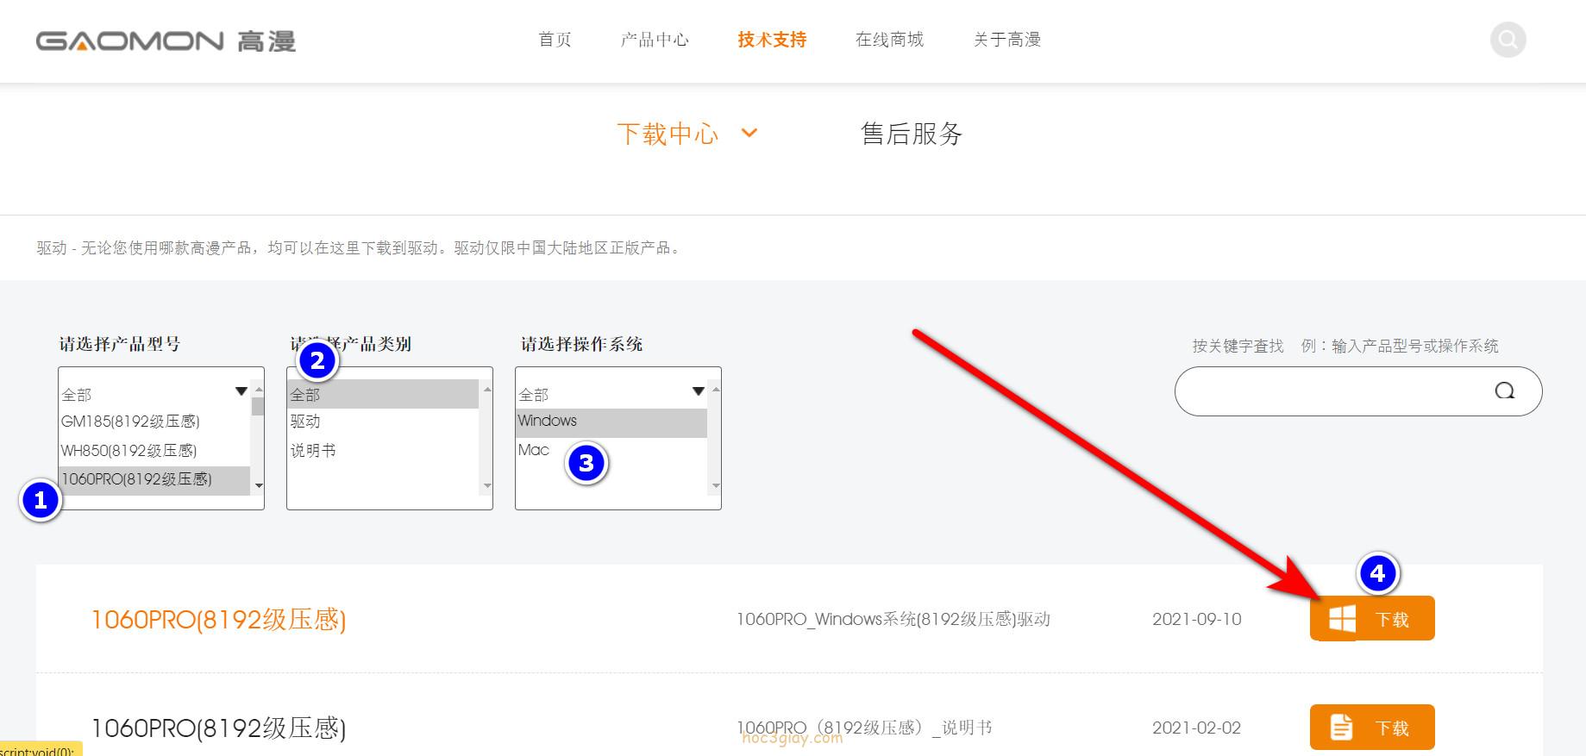Click the 2021-09-10 date
1586x756 pixels.
[x=1196, y=619]
